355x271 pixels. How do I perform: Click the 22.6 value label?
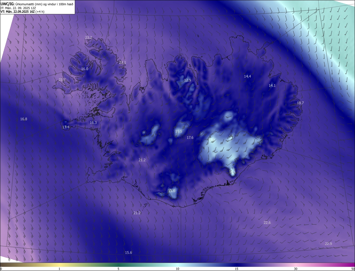tap(267, 223)
